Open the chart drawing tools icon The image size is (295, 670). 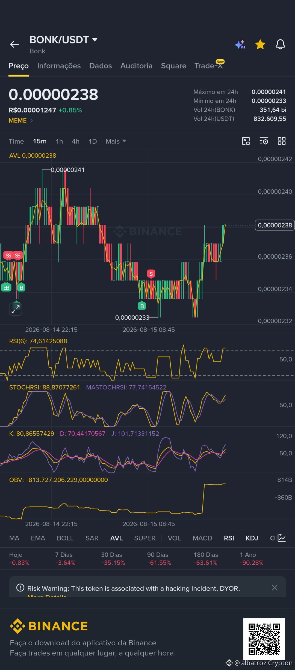tap(246, 141)
